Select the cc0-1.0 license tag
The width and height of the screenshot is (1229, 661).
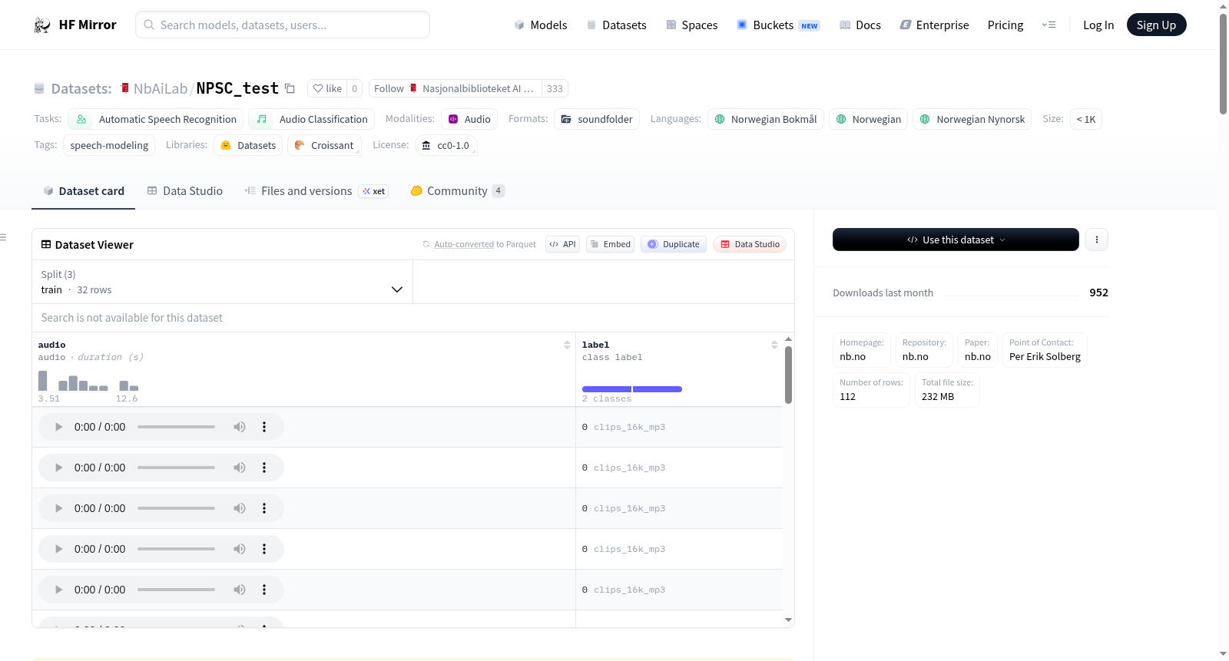446,145
